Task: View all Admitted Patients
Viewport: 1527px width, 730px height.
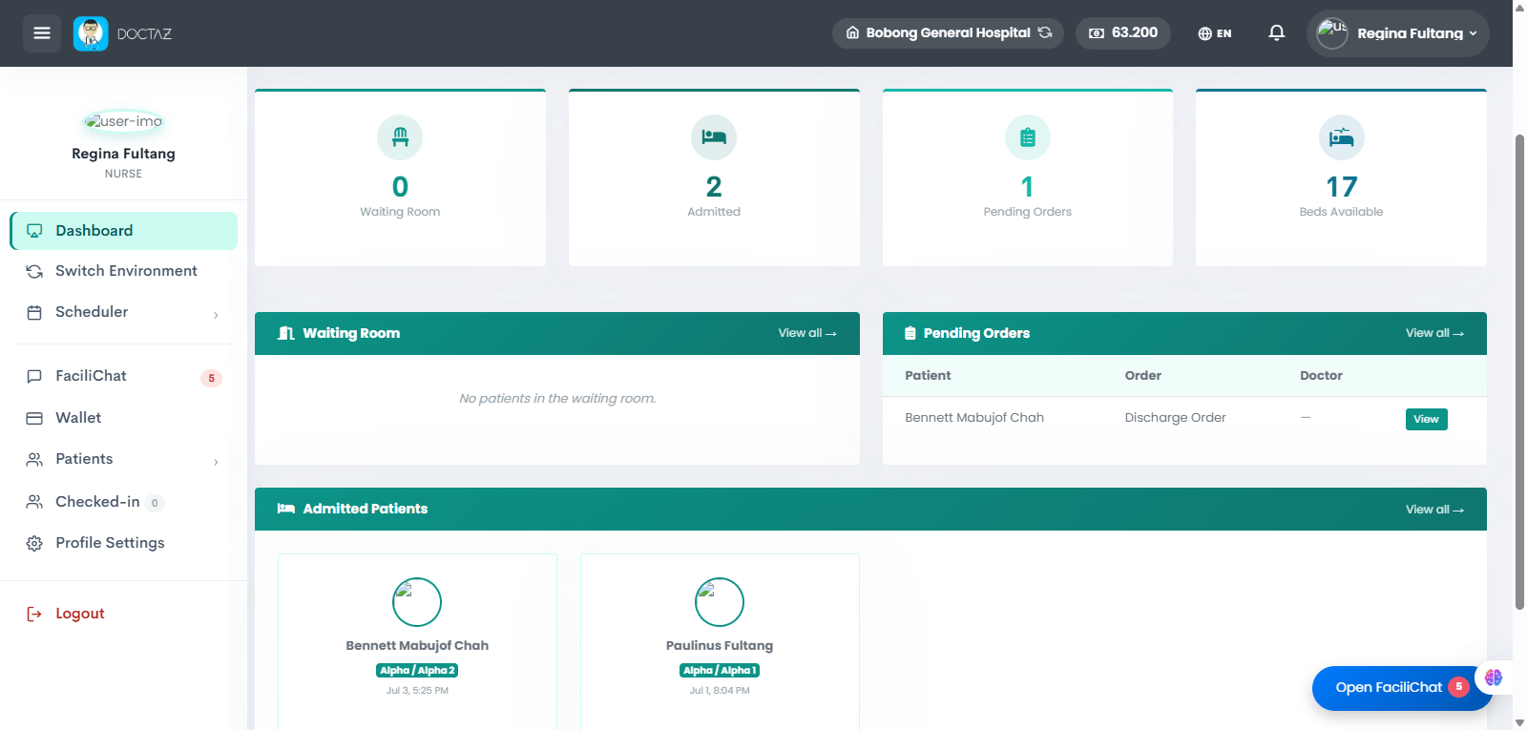Action: 1433,510
